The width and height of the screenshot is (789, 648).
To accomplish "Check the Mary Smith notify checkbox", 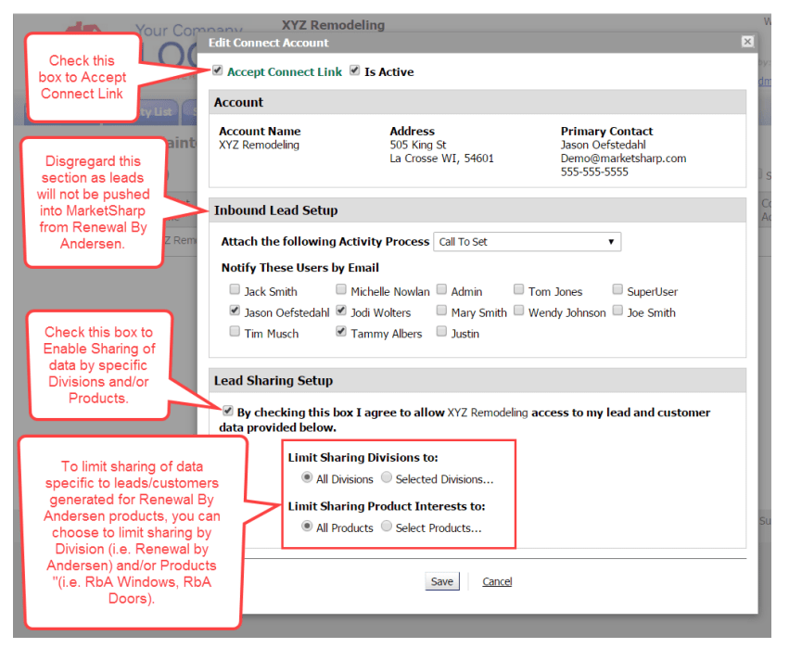I will pos(441,311).
